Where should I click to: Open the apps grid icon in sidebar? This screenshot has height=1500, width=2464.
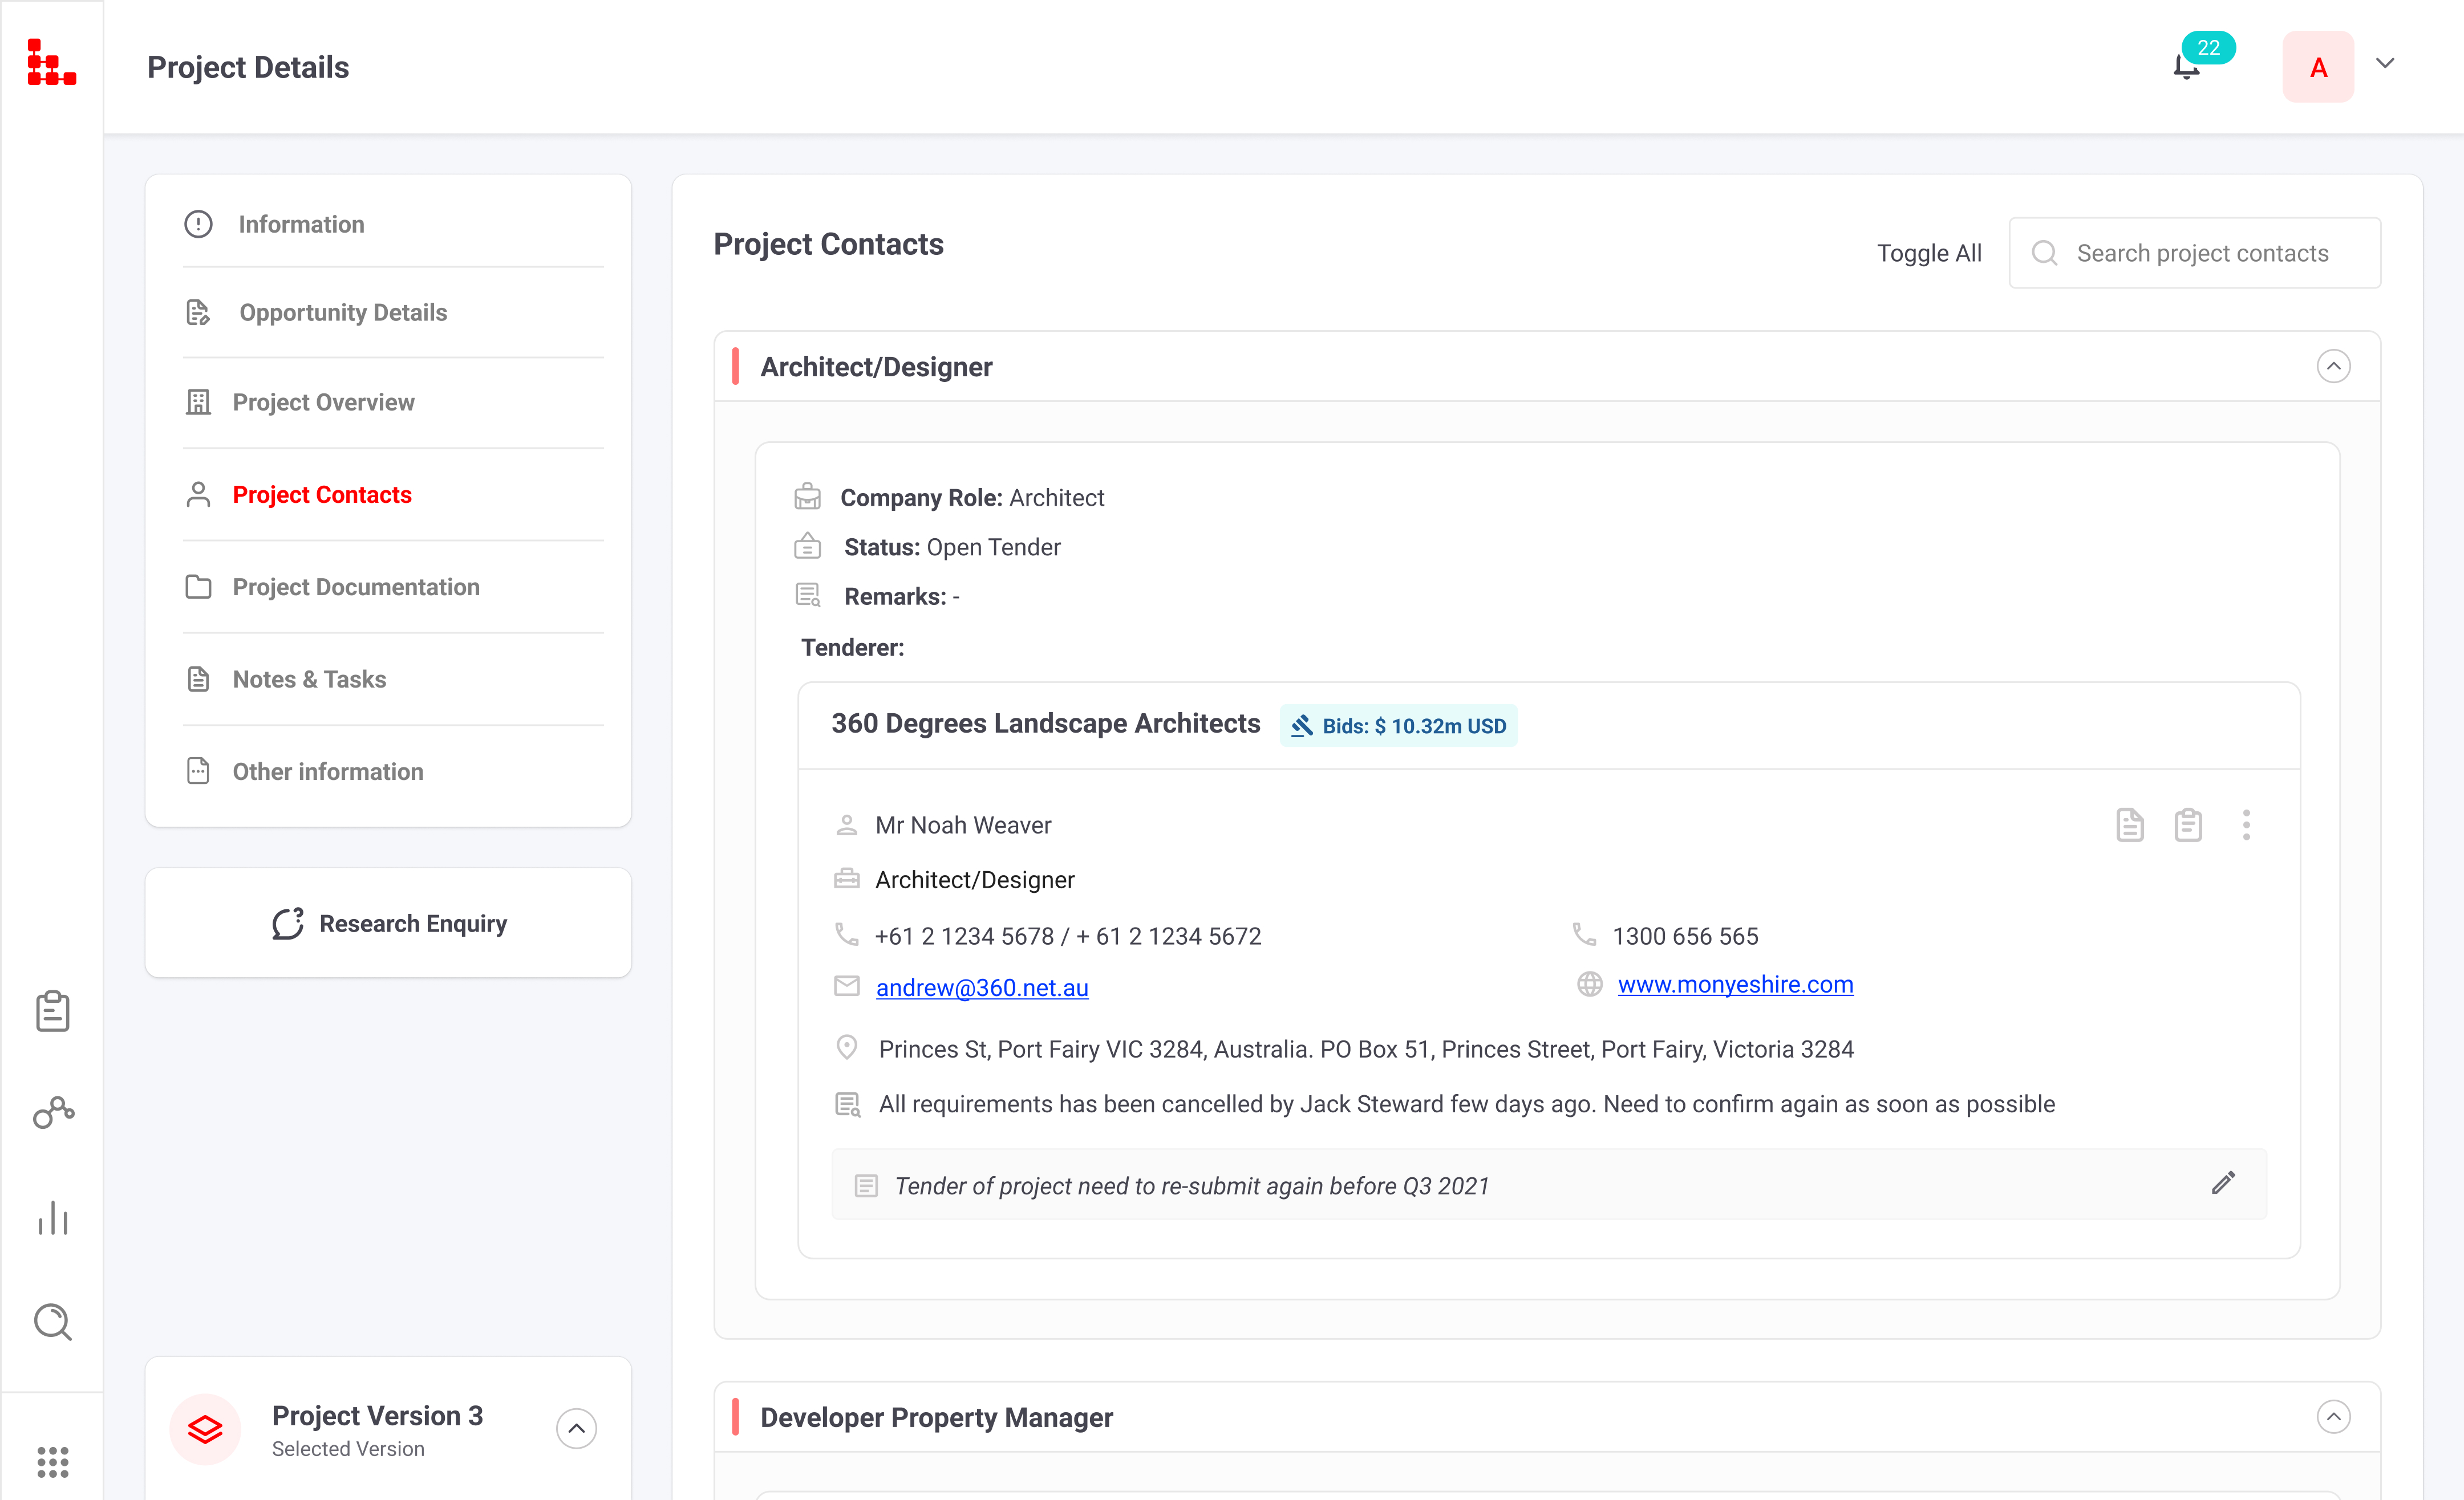53,1462
